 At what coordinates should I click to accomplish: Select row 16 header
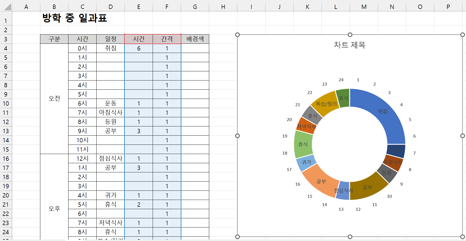pos(6,159)
